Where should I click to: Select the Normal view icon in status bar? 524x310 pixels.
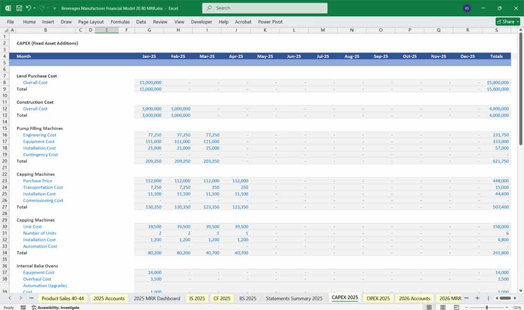click(x=429, y=307)
